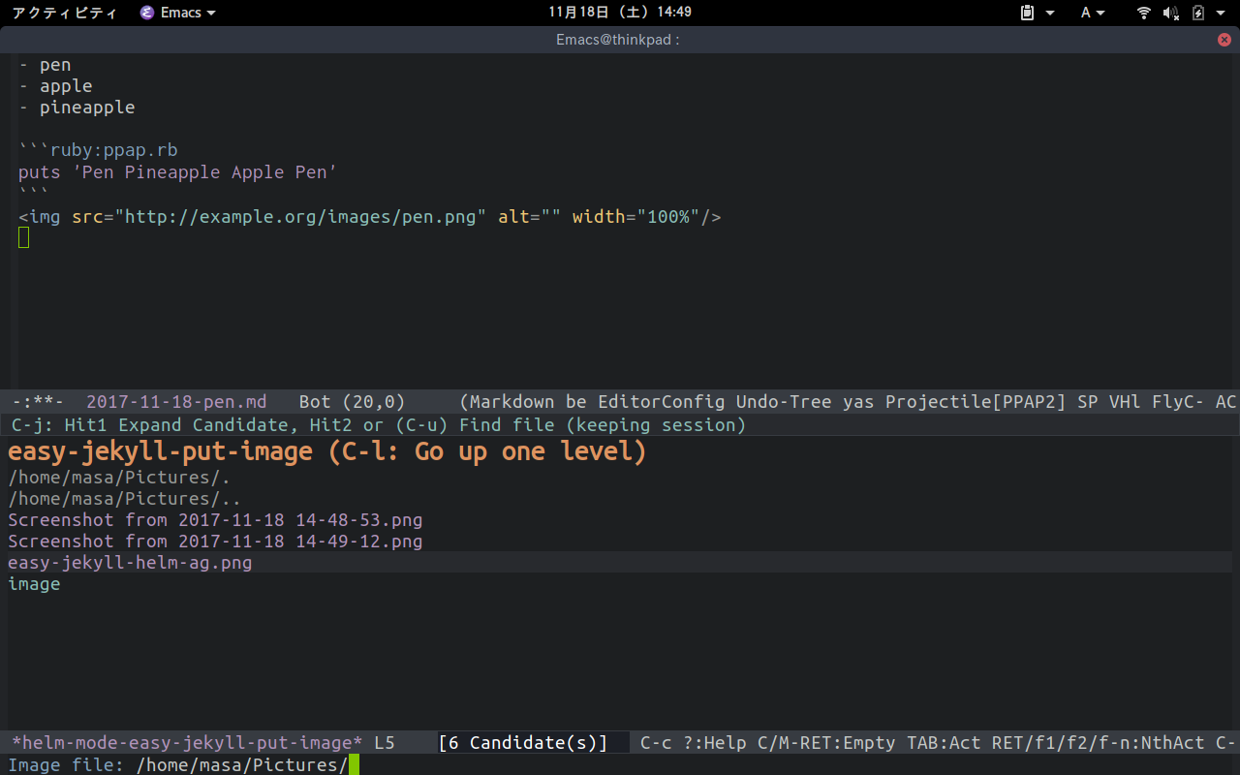This screenshot has width=1240, height=775.
Task: Click the http://example.org/images/pen.png URL
Action: pyautogui.click(x=300, y=217)
